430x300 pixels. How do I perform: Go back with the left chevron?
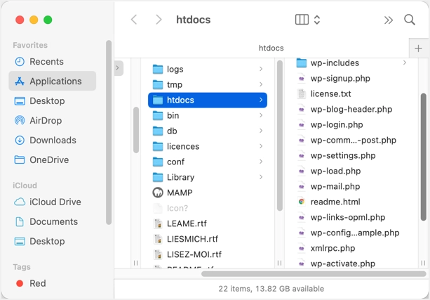[134, 20]
